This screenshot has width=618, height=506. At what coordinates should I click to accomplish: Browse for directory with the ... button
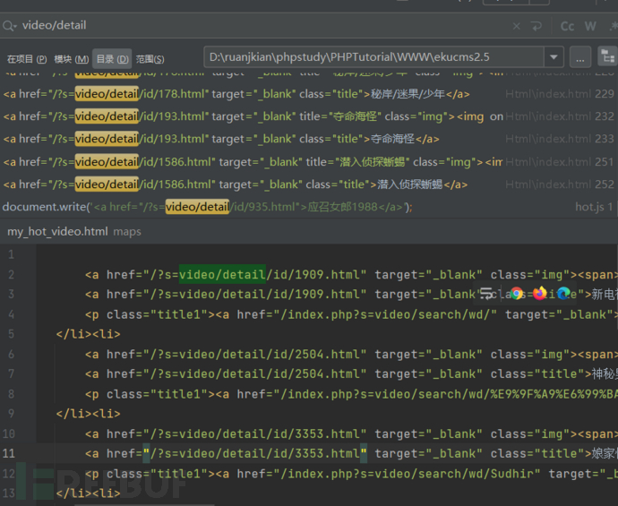pos(580,57)
